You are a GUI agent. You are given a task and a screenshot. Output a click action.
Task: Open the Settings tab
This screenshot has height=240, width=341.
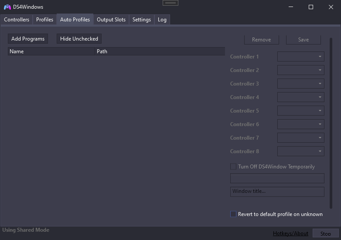[142, 20]
